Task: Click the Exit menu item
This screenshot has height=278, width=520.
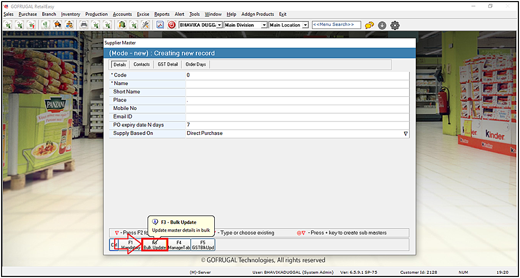Action: pos(283,14)
